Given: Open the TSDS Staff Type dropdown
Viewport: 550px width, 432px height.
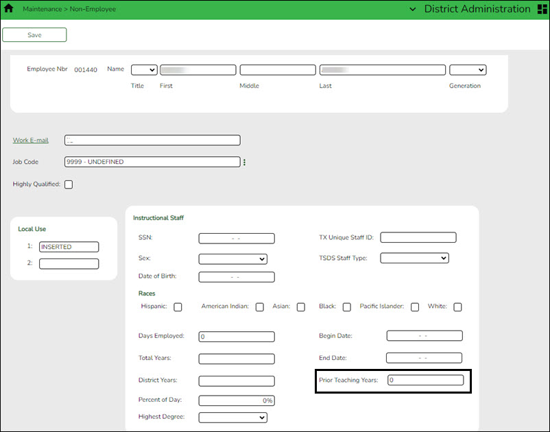Looking at the screenshot, I should (x=414, y=258).
